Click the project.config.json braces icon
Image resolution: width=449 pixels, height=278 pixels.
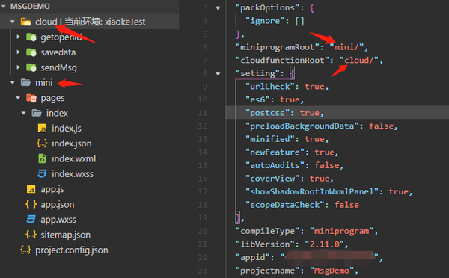pos(25,250)
